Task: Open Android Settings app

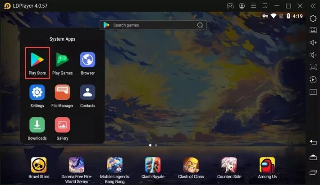Action: pos(37,92)
